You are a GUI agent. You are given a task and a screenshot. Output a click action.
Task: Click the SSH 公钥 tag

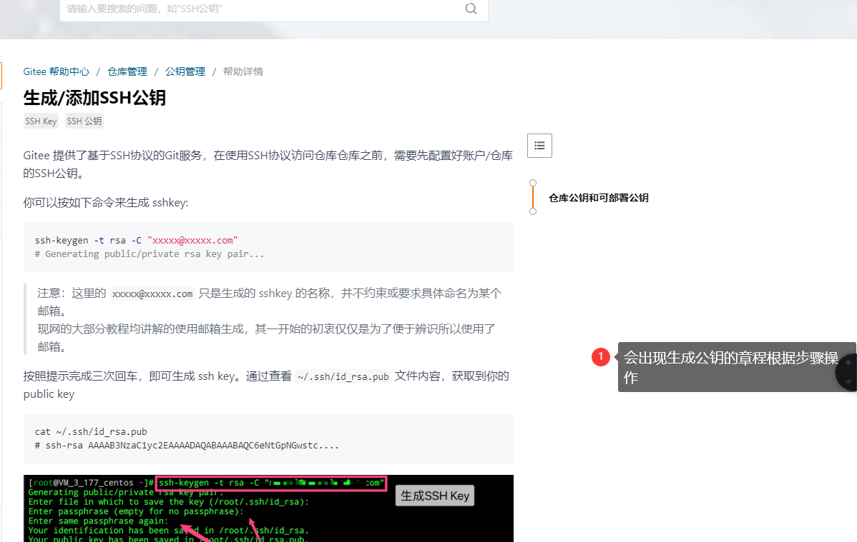point(84,121)
